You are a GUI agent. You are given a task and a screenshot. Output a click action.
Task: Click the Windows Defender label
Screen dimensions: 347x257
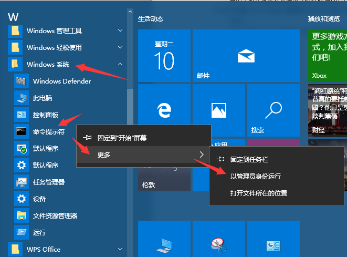(x=62, y=81)
